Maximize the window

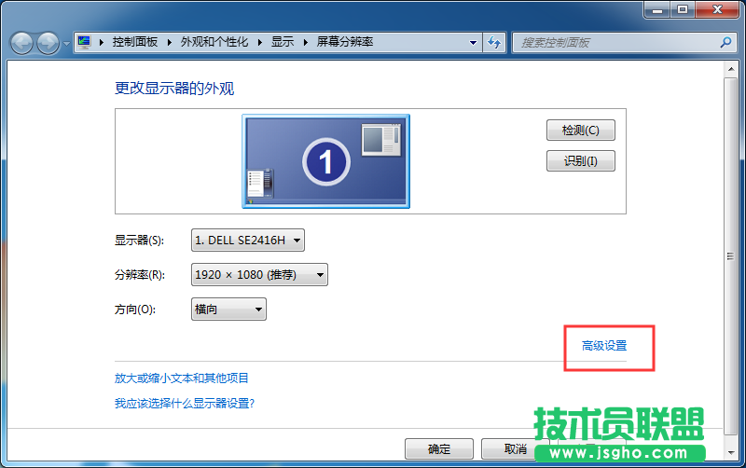click(683, 9)
